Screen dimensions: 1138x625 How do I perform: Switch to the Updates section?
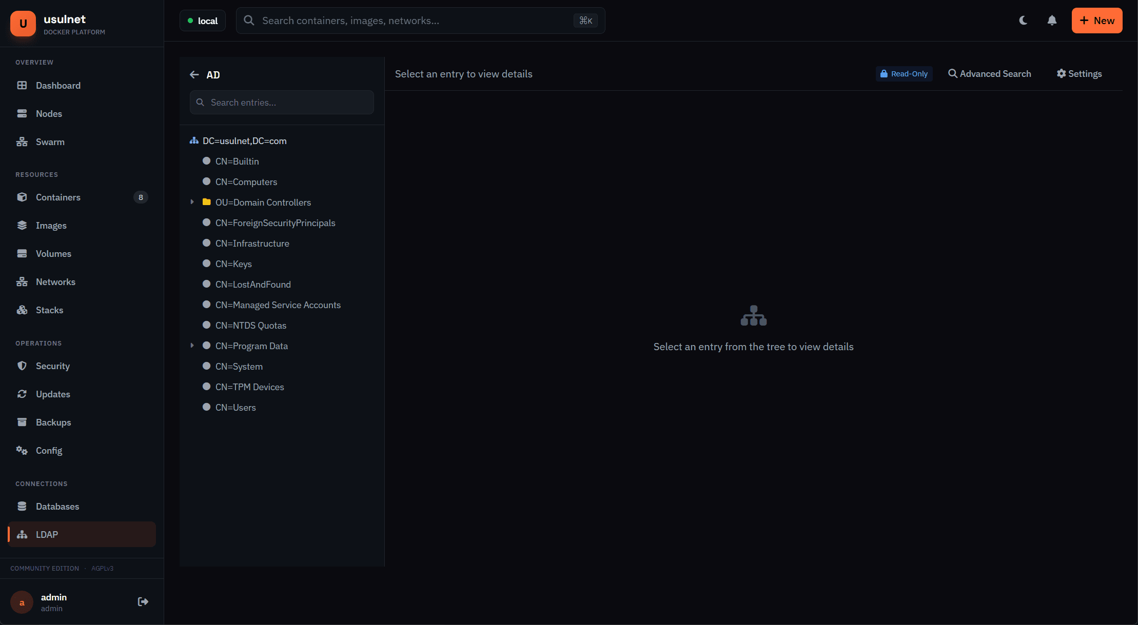click(x=53, y=394)
